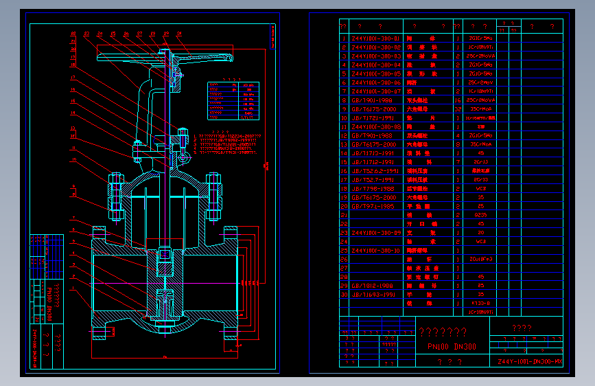Click quantity 32 in row 9

point(458,109)
